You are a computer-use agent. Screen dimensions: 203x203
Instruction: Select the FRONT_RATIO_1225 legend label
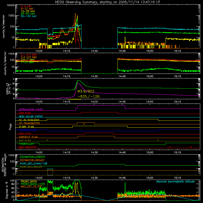[33, 184]
